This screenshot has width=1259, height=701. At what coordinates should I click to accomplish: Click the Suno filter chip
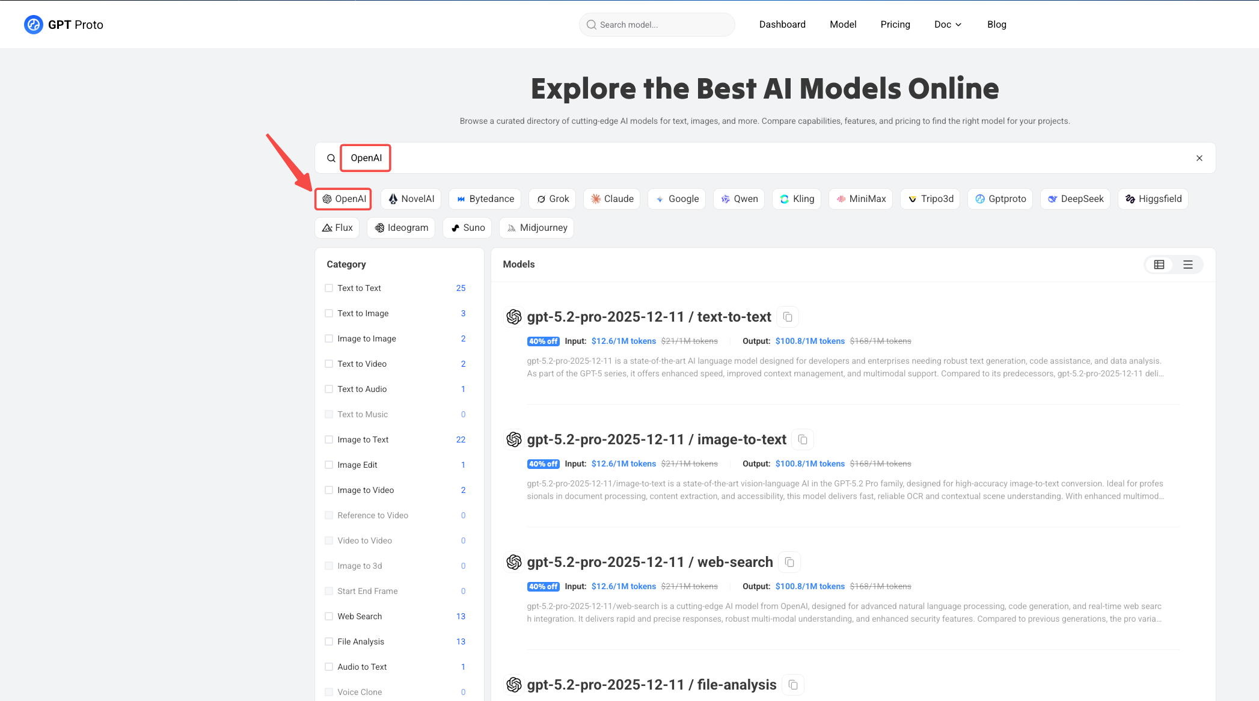point(467,227)
